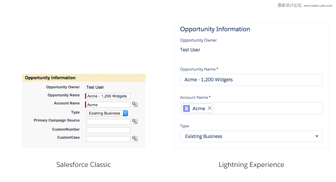336x182 pixels.
Task: Expand Lightning Type combo box arrow
Action: click(317, 136)
